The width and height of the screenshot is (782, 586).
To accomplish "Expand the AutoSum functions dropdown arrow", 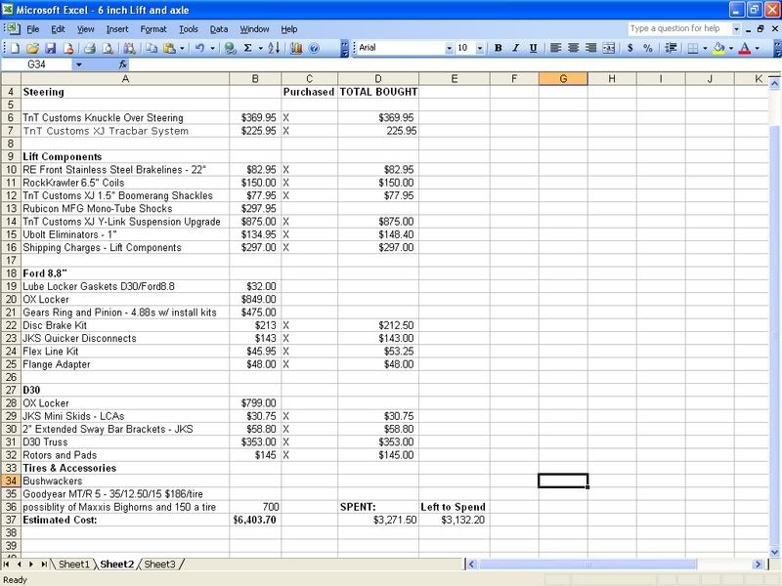I will pos(260,48).
